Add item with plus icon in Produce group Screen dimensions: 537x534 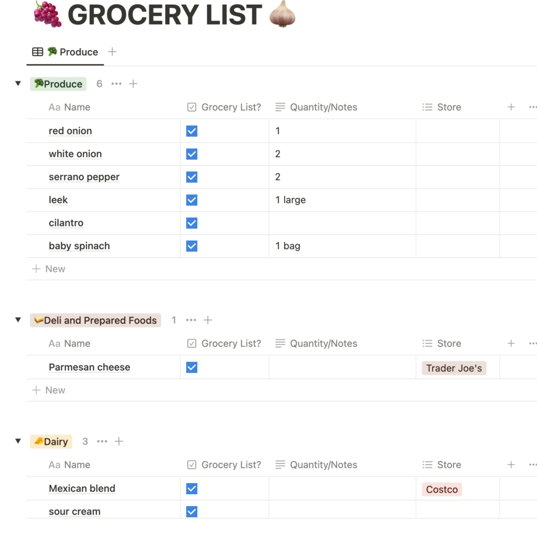(x=133, y=84)
